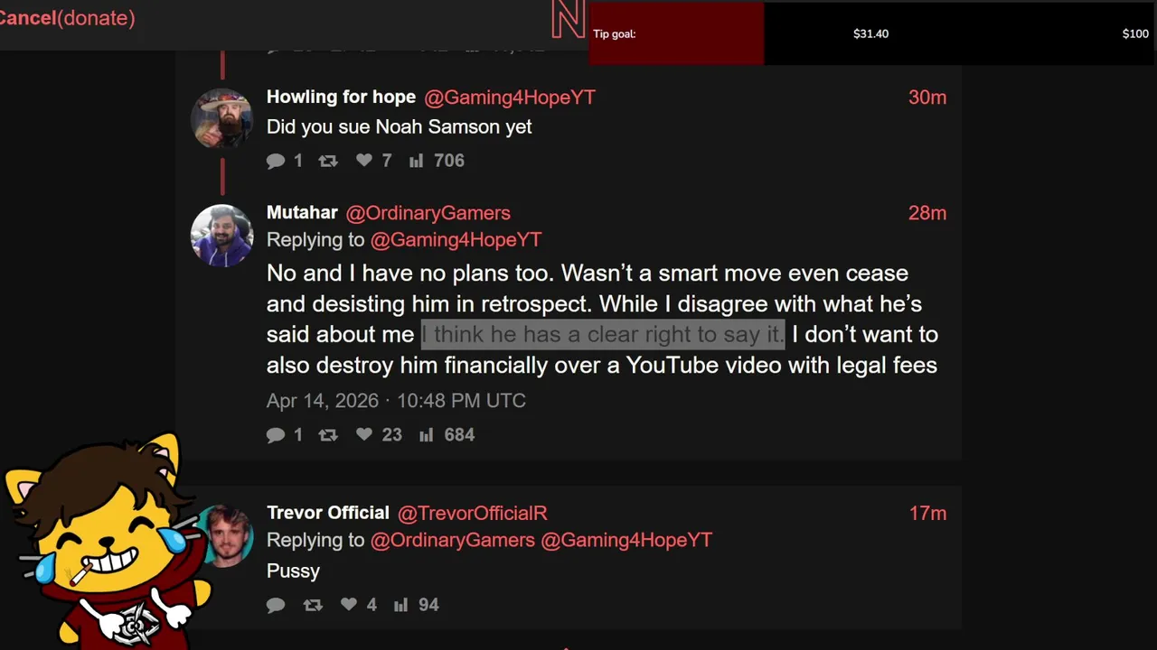
Task: Like Trevor Official's tweet
Action: click(349, 604)
